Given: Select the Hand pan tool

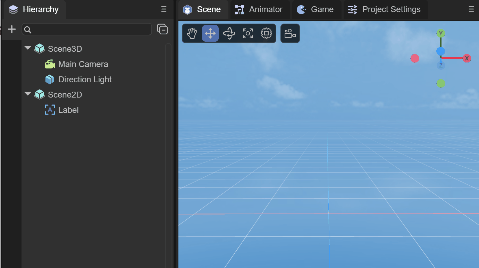Looking at the screenshot, I should click(x=192, y=33).
